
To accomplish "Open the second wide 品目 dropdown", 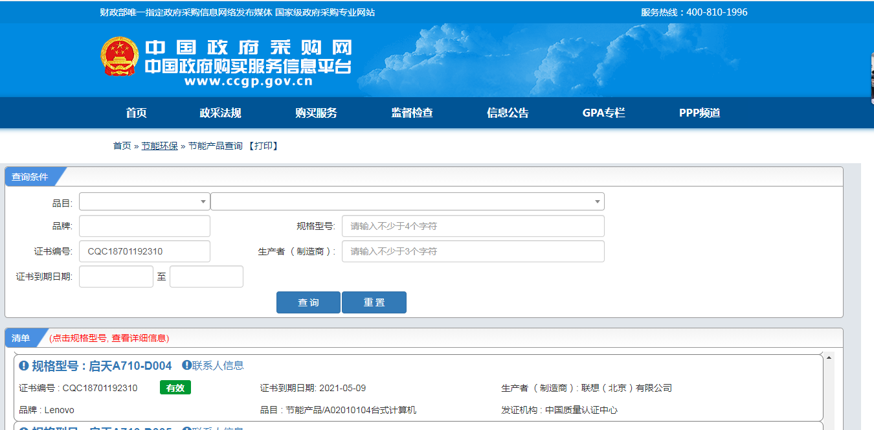I will (407, 201).
